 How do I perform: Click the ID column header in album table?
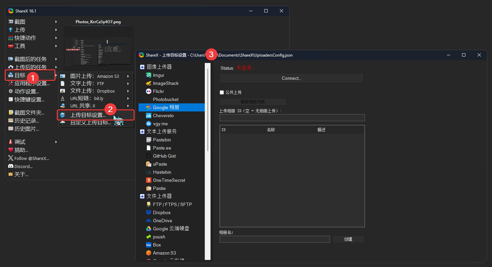coord(242,130)
